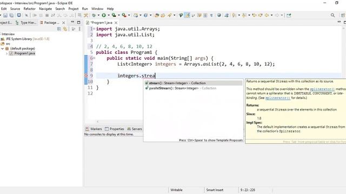Close the Package Explorer tab
346x194 pixels.
coord(64,23)
